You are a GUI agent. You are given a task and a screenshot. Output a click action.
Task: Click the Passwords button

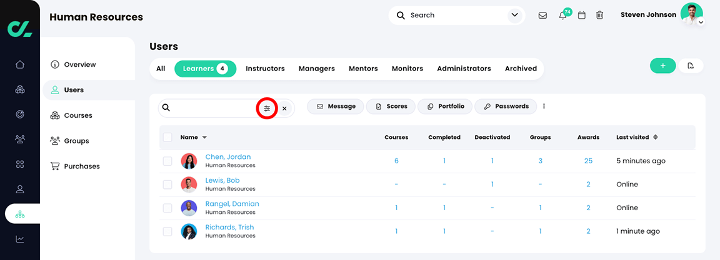(506, 106)
